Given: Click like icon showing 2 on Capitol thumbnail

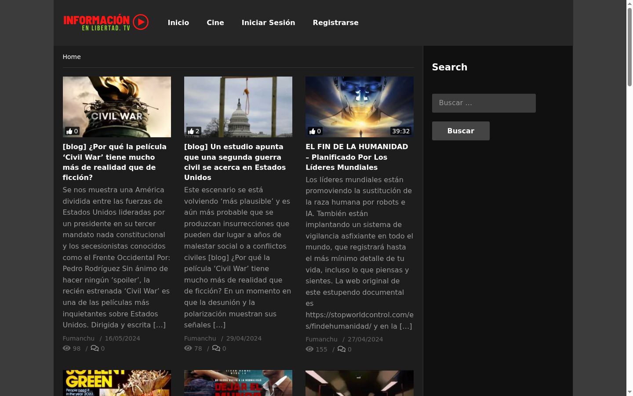Looking at the screenshot, I should click(190, 131).
